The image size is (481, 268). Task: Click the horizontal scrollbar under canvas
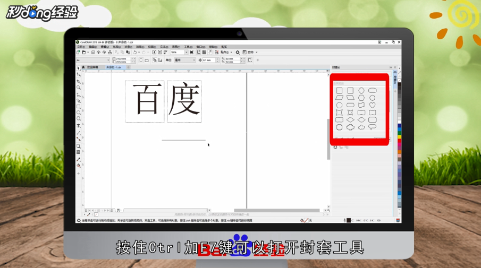pyautogui.click(x=276, y=210)
